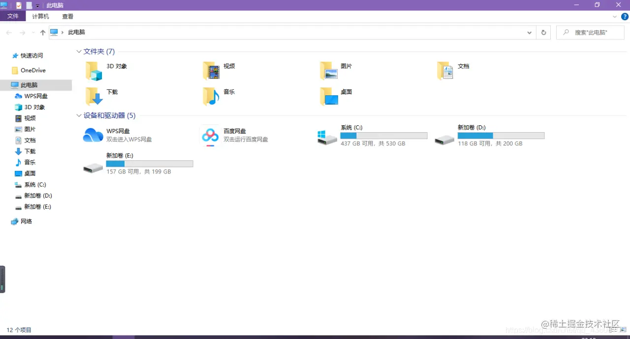
Task: Open quick access toolbar customize dropdown
Action: point(37,6)
